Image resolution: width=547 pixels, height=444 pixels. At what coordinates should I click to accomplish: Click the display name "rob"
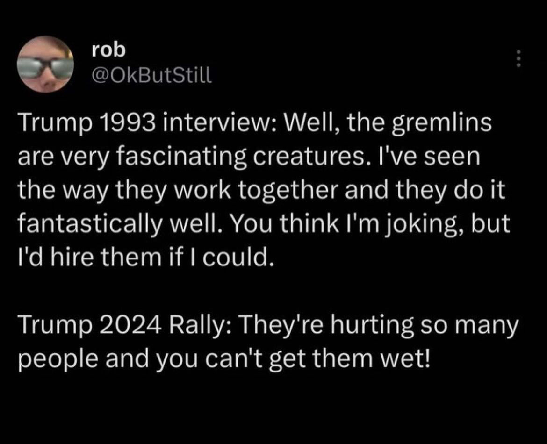[x=108, y=50]
